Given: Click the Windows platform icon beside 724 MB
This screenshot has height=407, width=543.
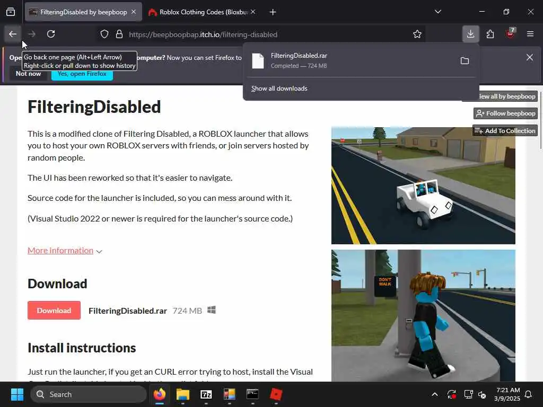Looking at the screenshot, I should 212,310.
